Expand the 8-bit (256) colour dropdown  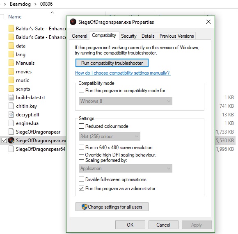click(110, 136)
